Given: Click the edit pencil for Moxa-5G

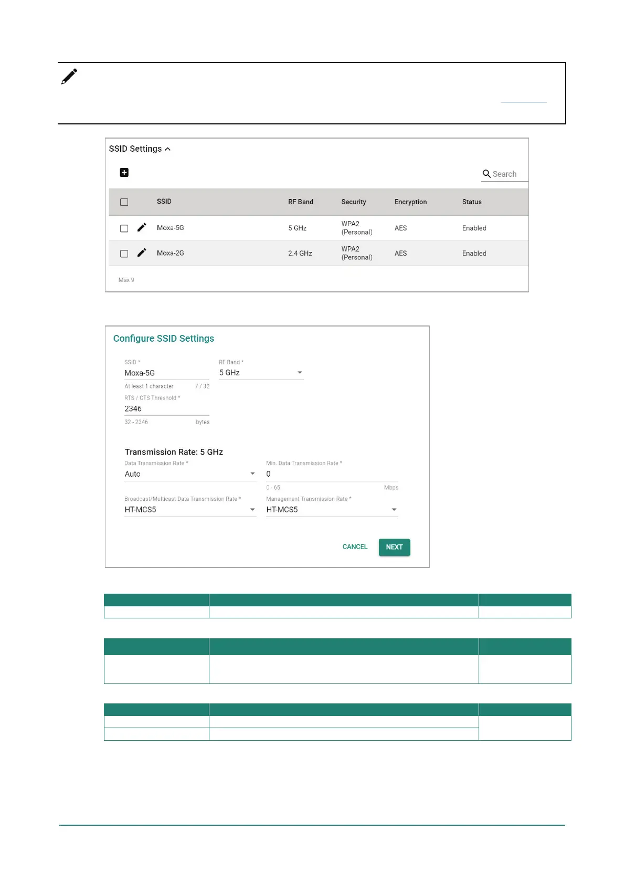Looking at the screenshot, I should tap(142, 227).
